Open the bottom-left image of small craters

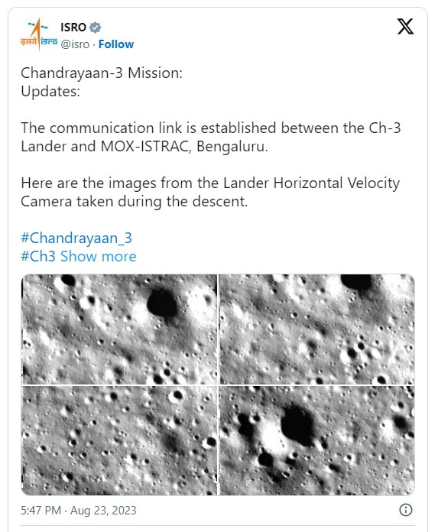(119, 440)
